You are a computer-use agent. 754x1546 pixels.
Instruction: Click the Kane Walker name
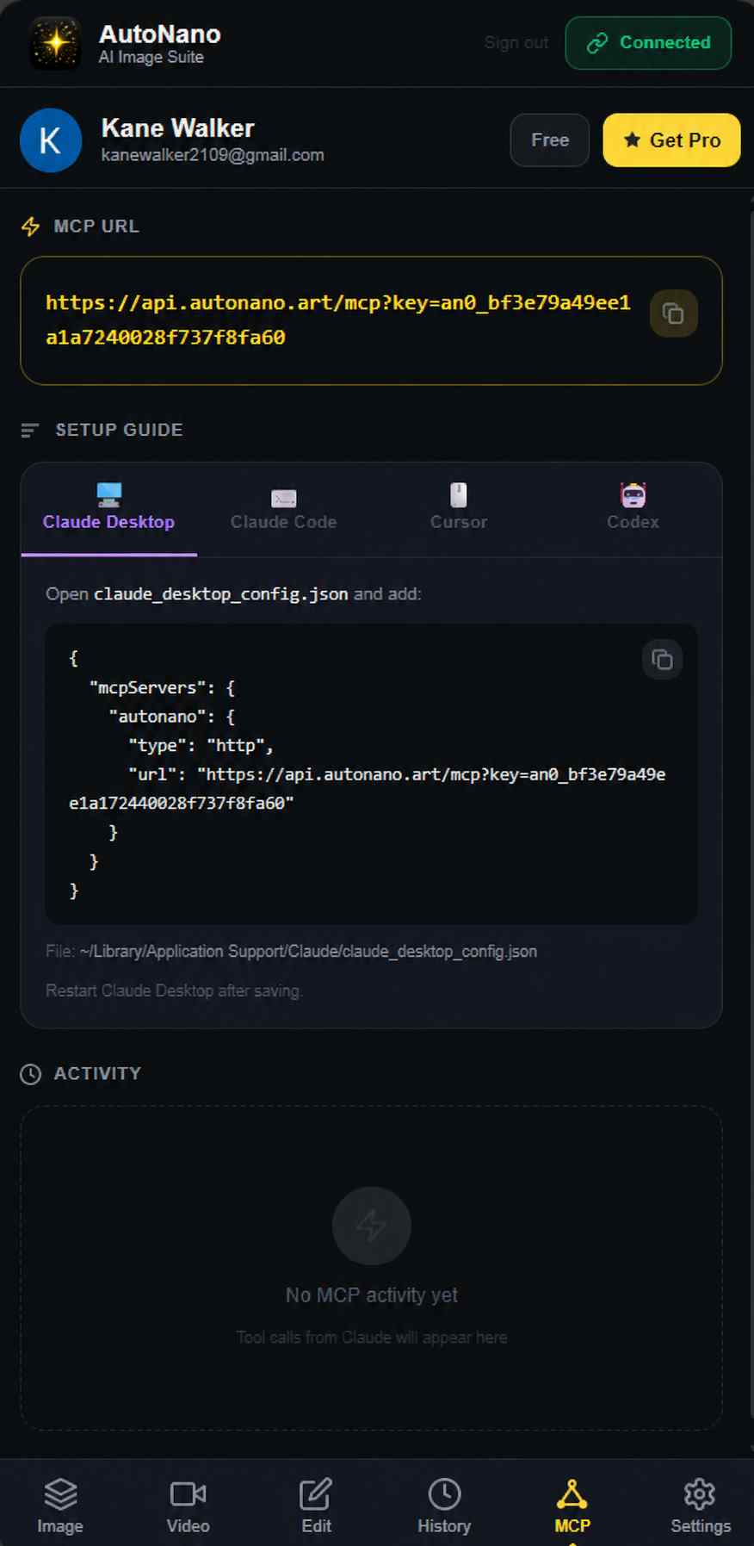click(x=178, y=128)
